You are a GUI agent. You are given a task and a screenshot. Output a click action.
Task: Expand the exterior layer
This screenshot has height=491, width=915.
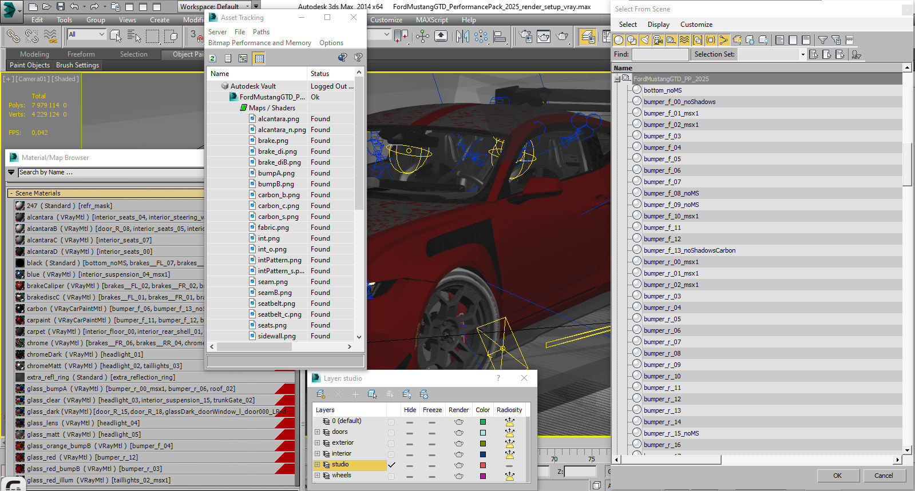point(317,443)
